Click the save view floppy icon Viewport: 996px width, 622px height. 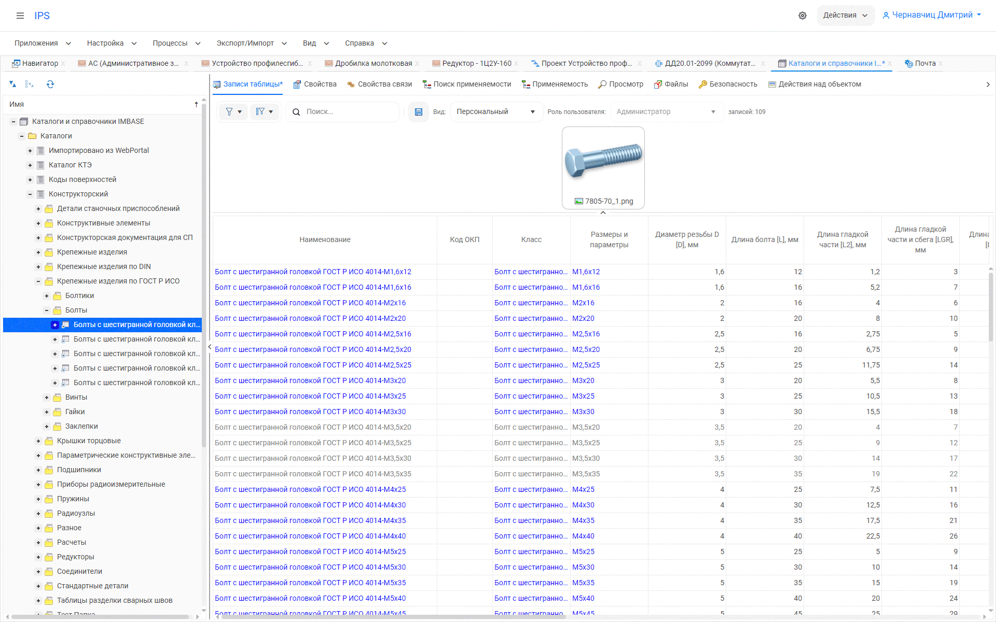pyautogui.click(x=418, y=112)
